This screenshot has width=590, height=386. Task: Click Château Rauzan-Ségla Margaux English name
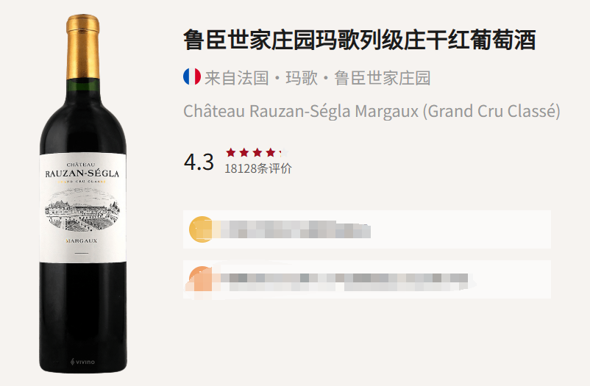tap(372, 111)
